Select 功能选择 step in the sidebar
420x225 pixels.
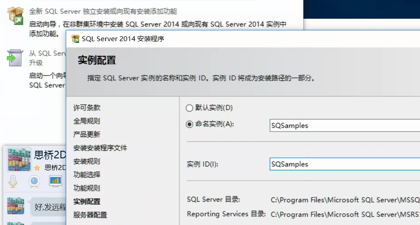tap(87, 175)
